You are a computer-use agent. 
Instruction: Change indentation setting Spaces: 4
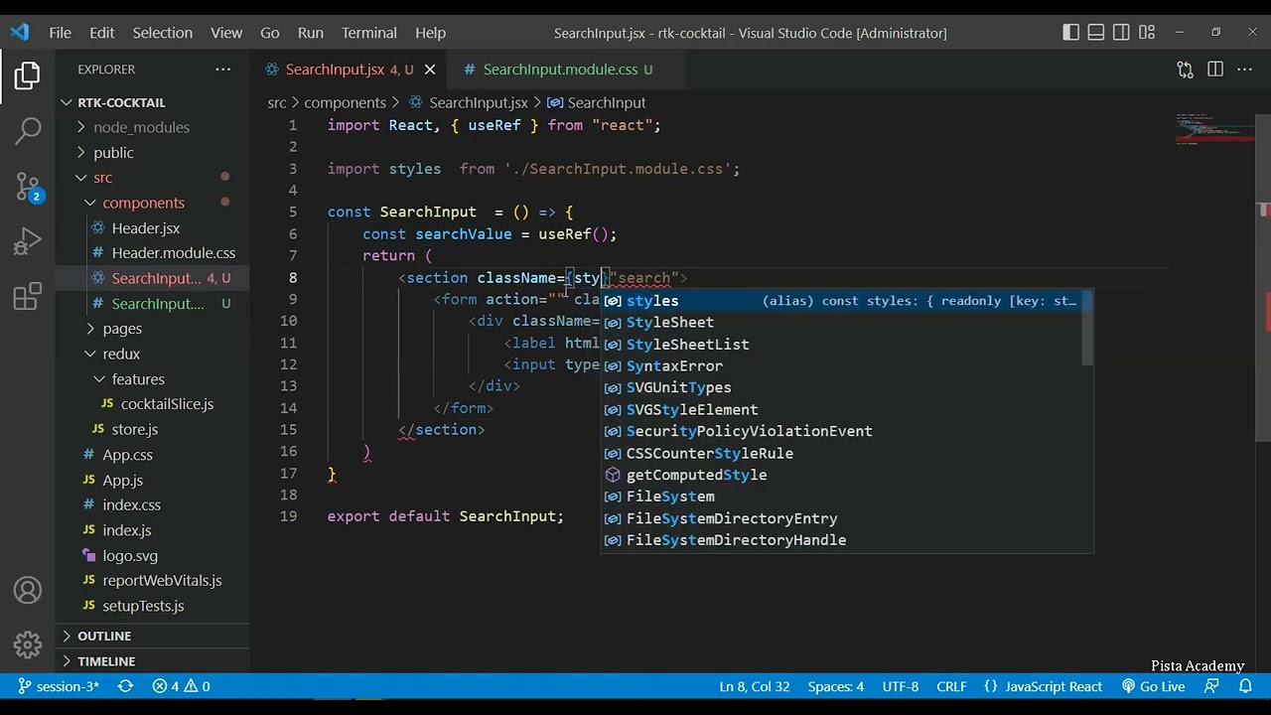click(835, 686)
